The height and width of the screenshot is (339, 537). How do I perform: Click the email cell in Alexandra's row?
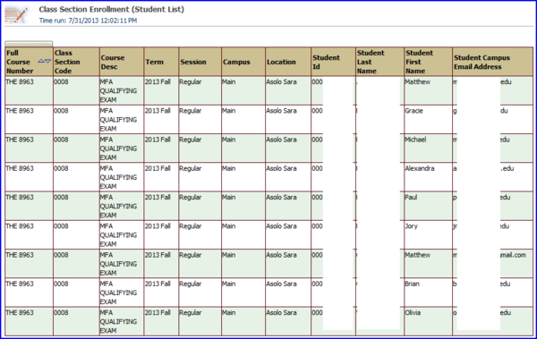492,177
